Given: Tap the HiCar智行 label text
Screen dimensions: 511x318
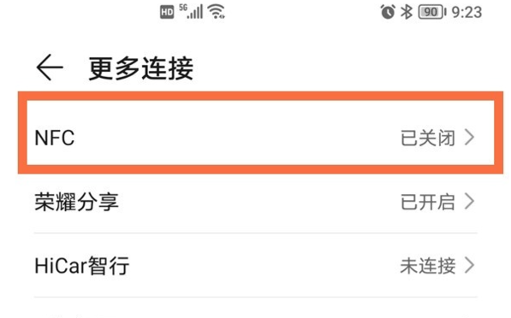Looking at the screenshot, I should 82,266.
